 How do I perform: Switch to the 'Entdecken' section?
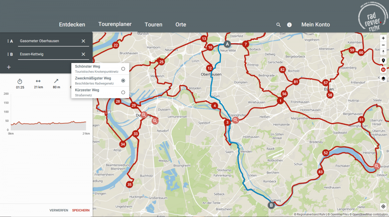(72, 24)
